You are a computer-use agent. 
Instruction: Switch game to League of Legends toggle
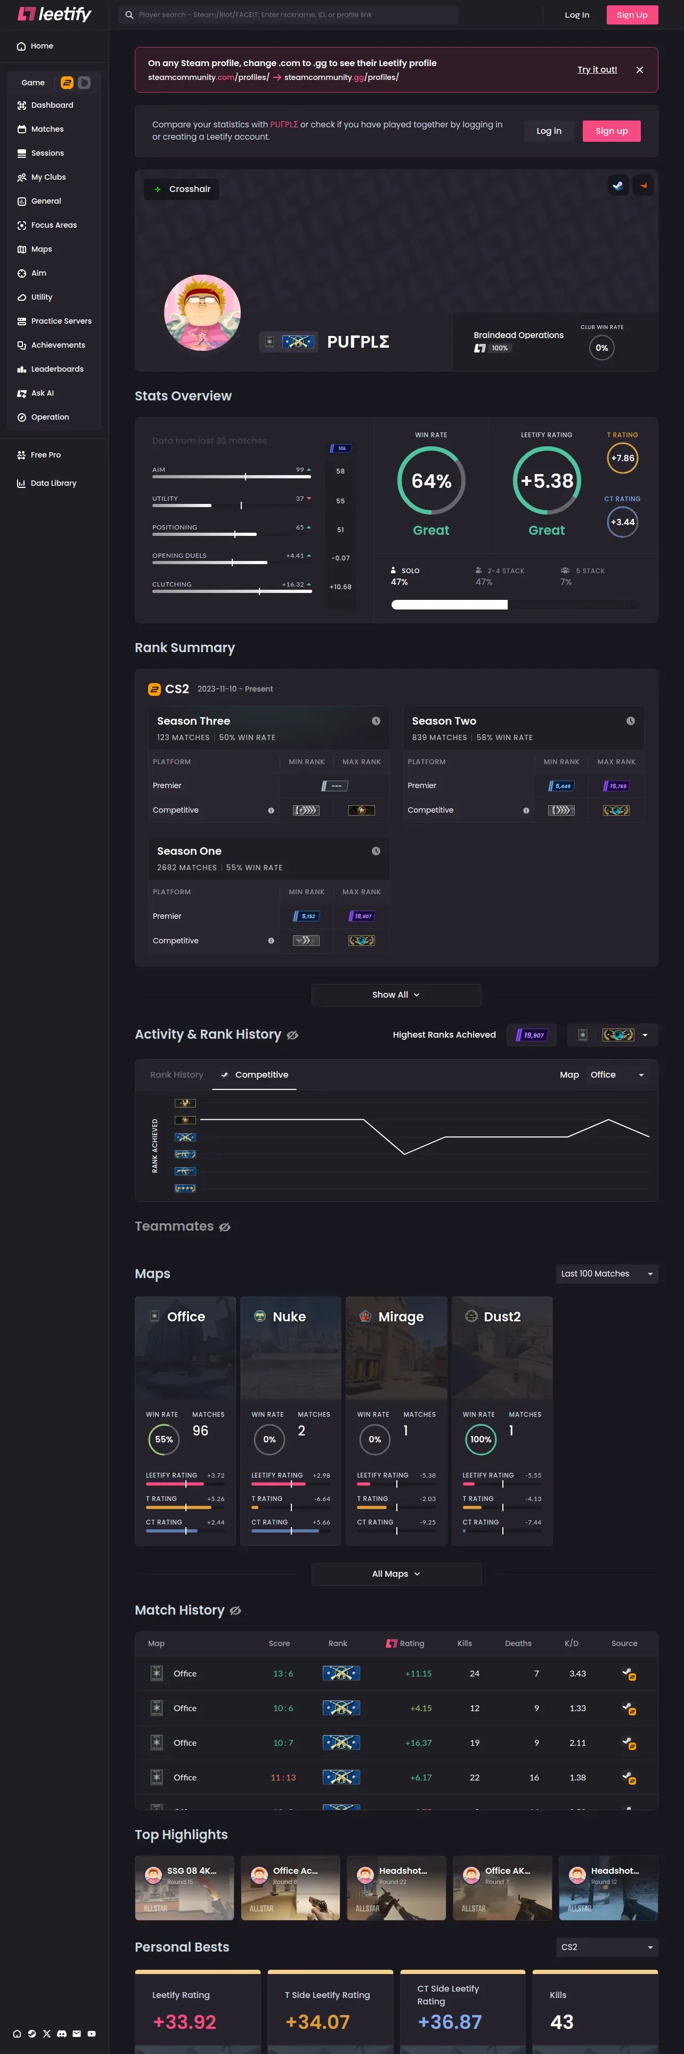click(84, 83)
